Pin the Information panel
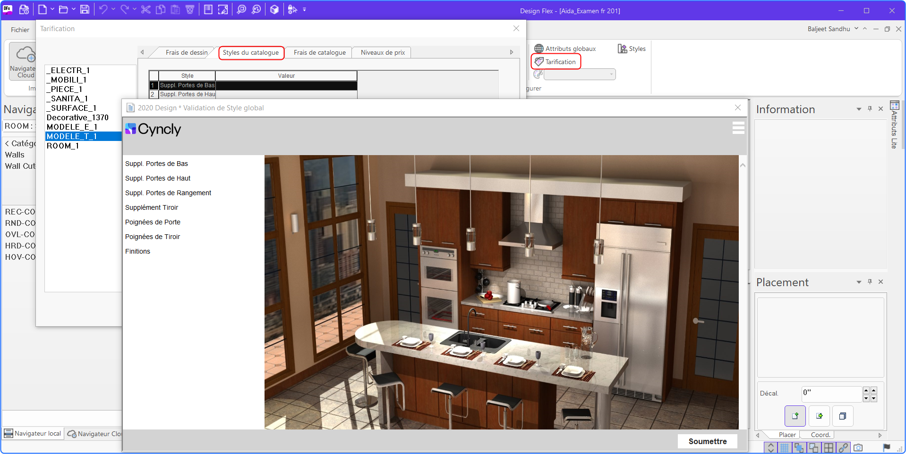Viewport: 906px width, 454px height. 870,109
